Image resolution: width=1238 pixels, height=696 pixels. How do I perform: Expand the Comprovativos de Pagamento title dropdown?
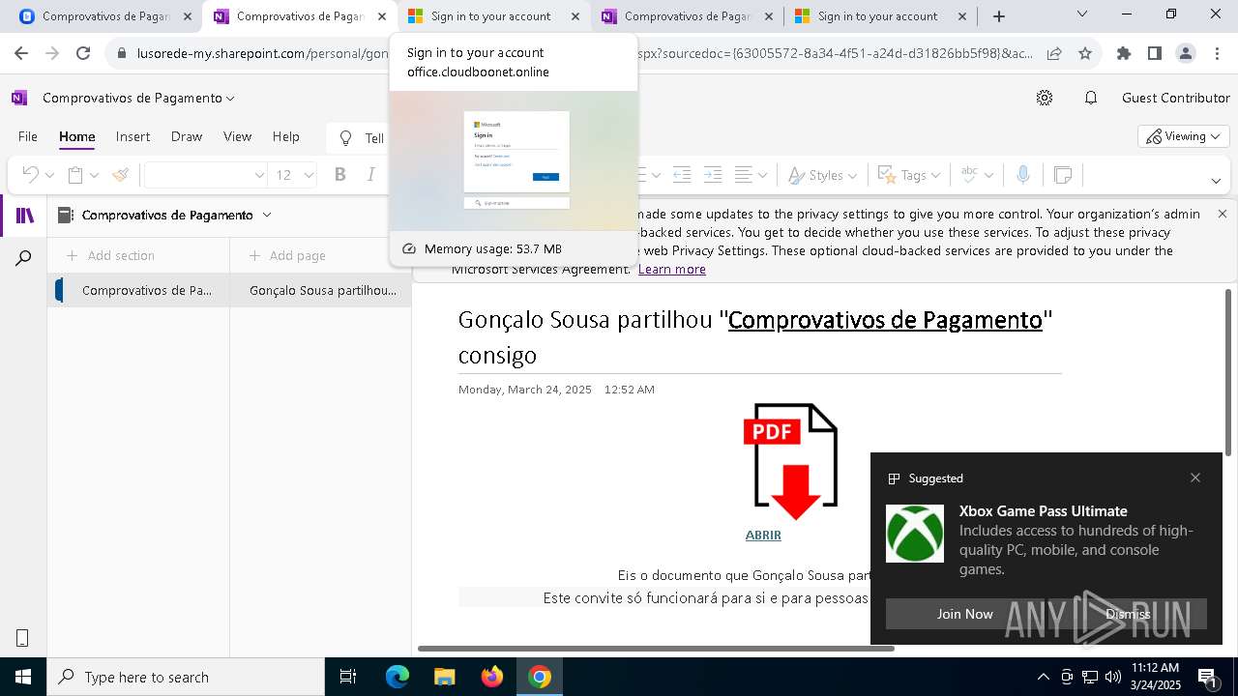pyautogui.click(x=230, y=99)
